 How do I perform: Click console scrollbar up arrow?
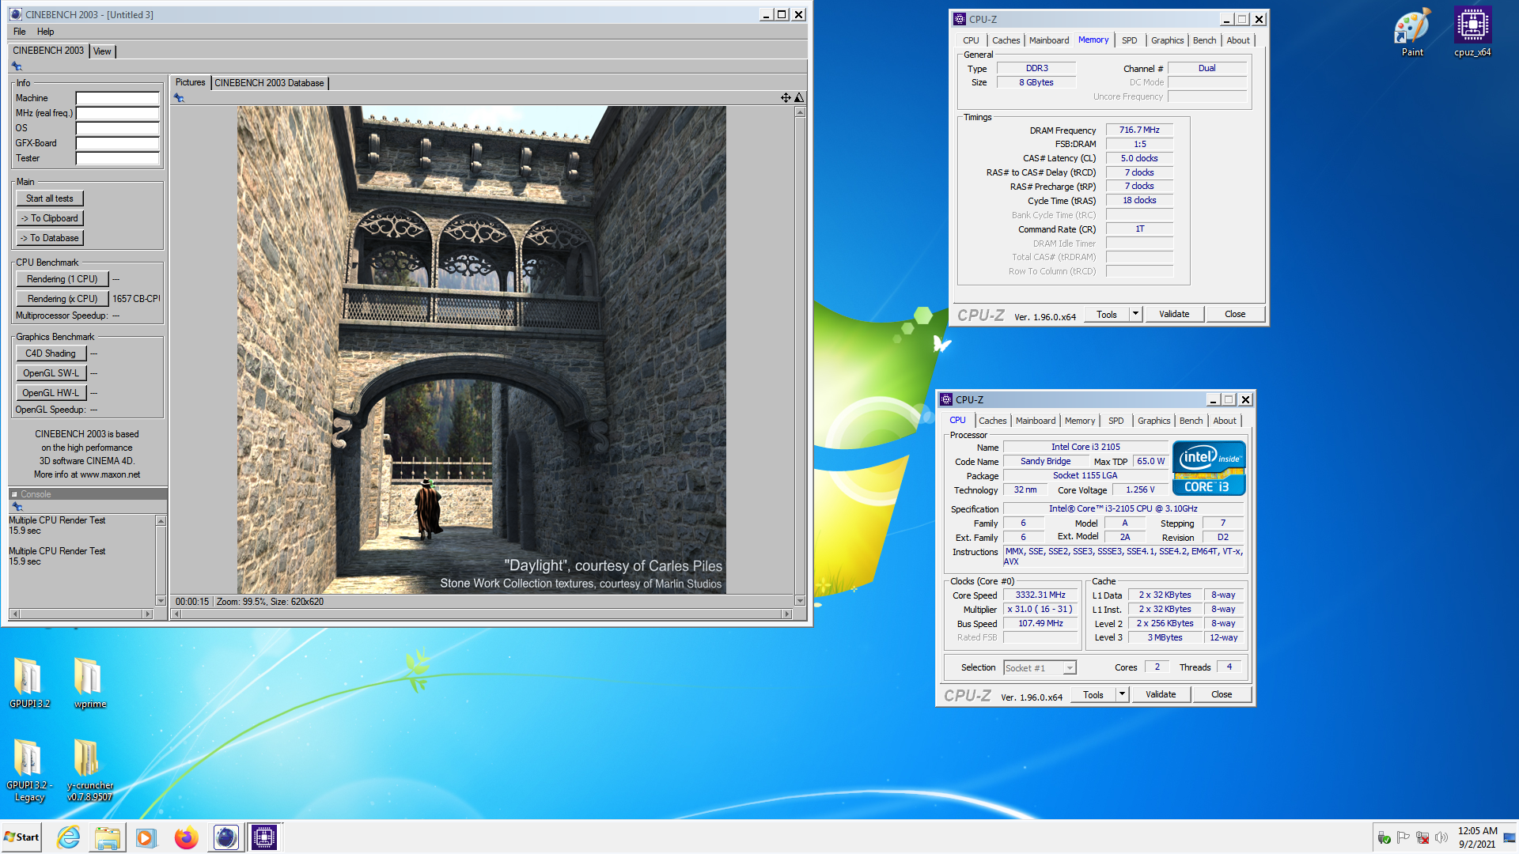tap(161, 521)
